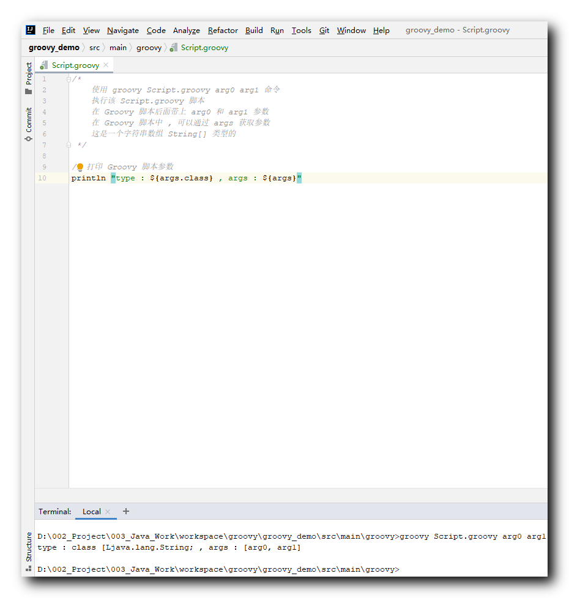Image resolution: width=569 pixels, height=598 pixels.
Task: Open the Help menu
Action: coord(381,31)
